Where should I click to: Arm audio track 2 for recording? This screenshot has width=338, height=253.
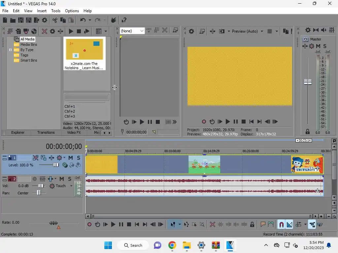coord(34,179)
